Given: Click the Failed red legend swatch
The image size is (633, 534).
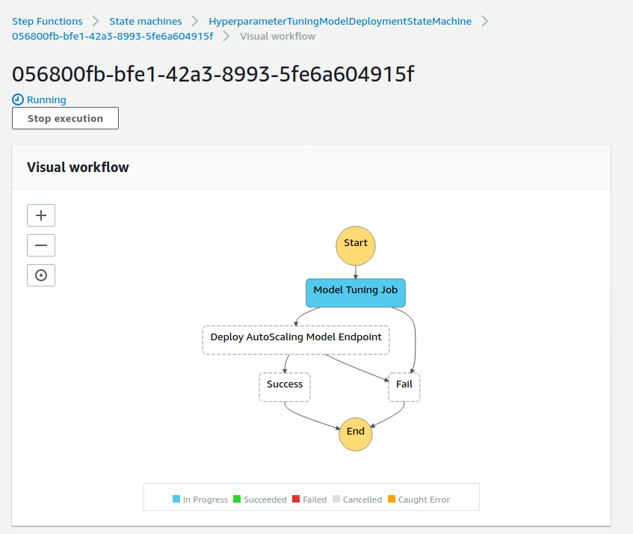Looking at the screenshot, I should 296,499.
